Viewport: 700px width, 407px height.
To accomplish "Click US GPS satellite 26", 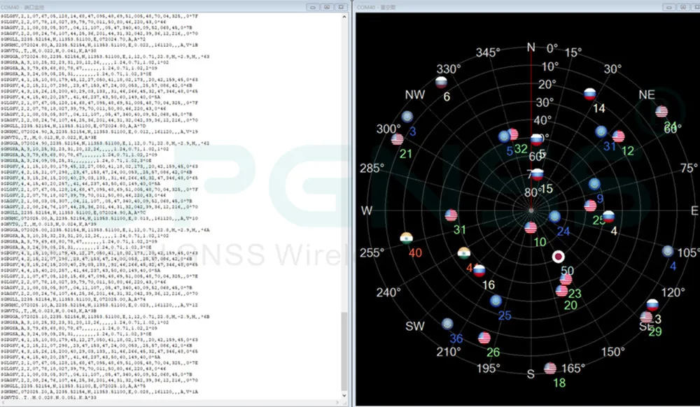I will coord(484,338).
